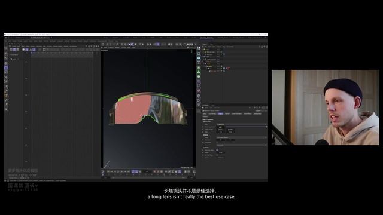Toggle the green check on the selected object row
Screen dimensions: 383x215
pyautogui.click(x=221, y=69)
